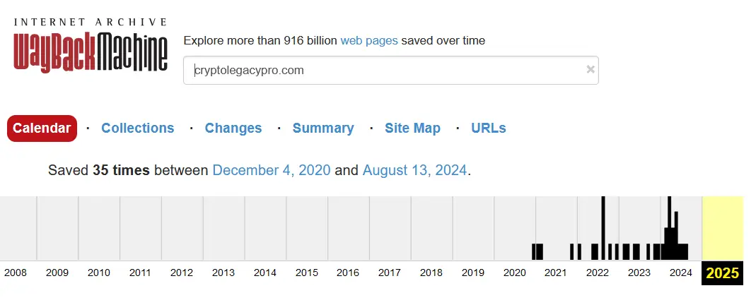The height and width of the screenshot is (305, 756).
Task: Open the Calendar tab
Action: [x=42, y=128]
